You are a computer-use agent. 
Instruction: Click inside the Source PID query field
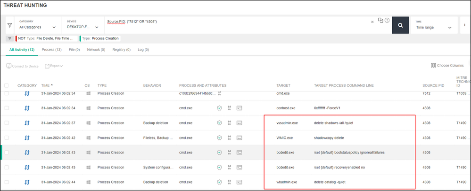click(x=237, y=25)
